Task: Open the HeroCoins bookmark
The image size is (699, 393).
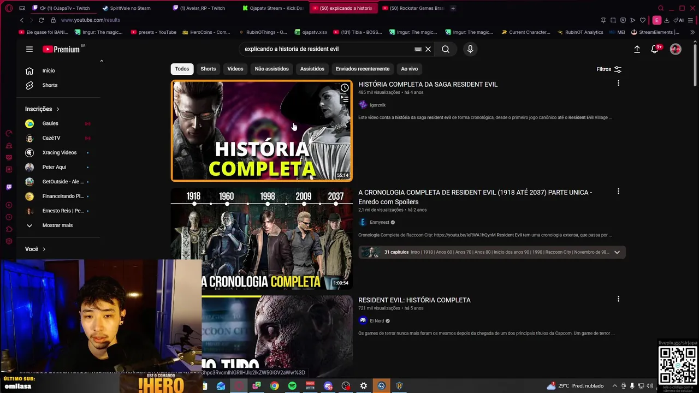Action: click(206, 32)
